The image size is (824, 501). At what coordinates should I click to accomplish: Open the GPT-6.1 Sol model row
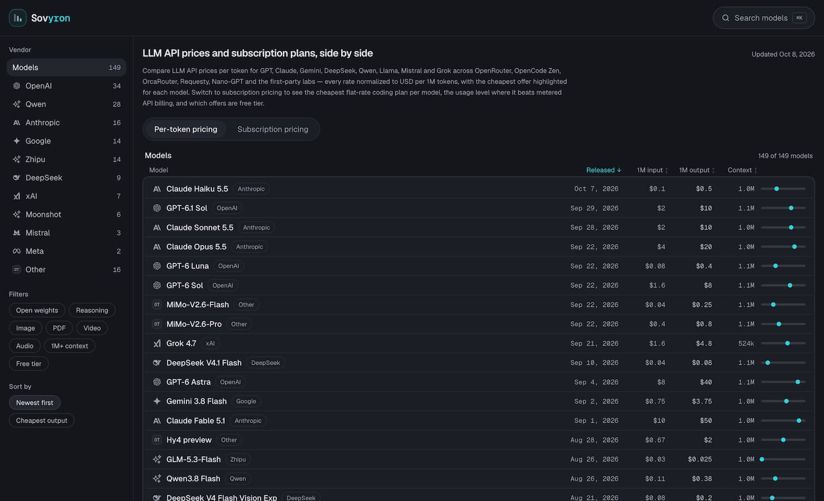click(479, 208)
